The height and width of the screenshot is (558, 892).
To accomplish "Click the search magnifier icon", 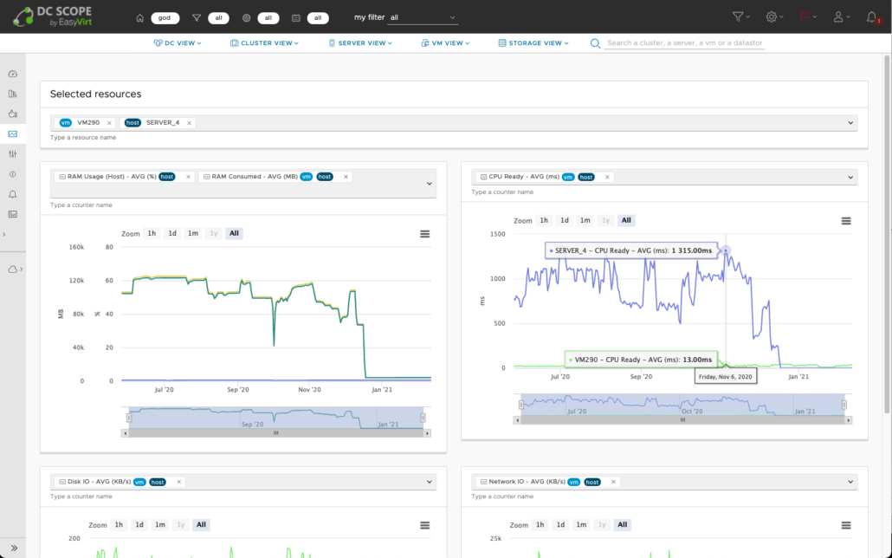I will coord(595,43).
